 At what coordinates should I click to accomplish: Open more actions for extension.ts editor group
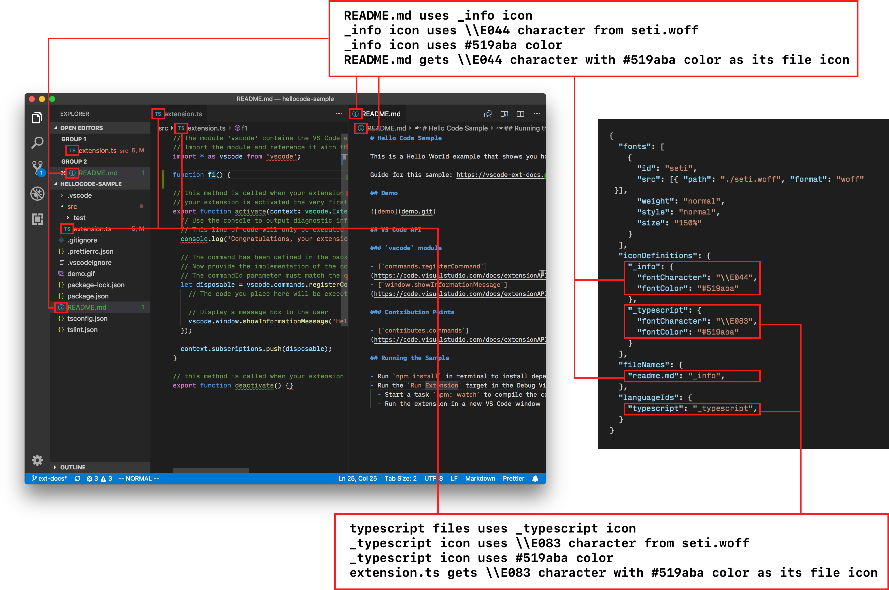coord(339,114)
